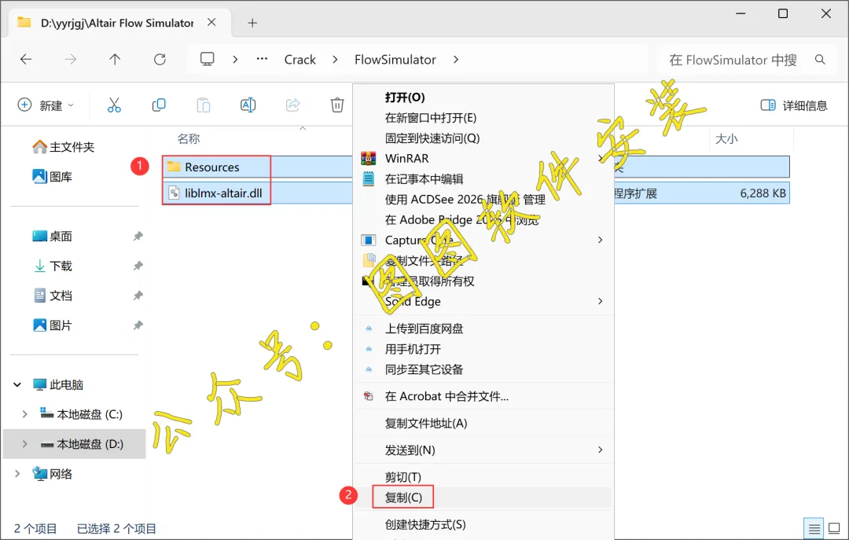
Task: Click the search magnifier icon
Action: (820, 60)
